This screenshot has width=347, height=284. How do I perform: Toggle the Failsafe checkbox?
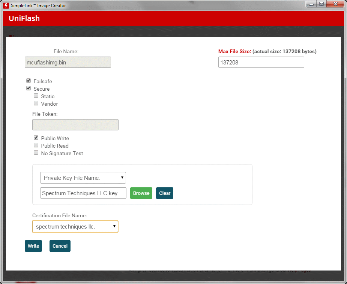point(29,81)
